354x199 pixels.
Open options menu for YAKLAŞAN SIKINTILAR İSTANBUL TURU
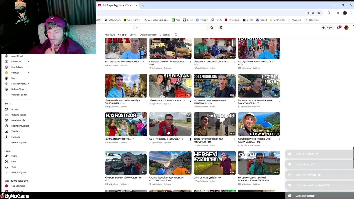[279, 62]
